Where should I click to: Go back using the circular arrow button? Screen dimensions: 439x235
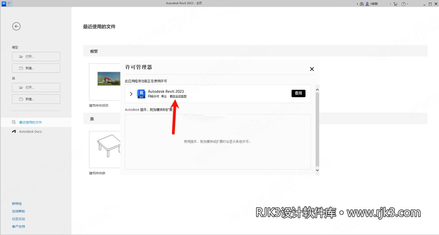(16, 26)
